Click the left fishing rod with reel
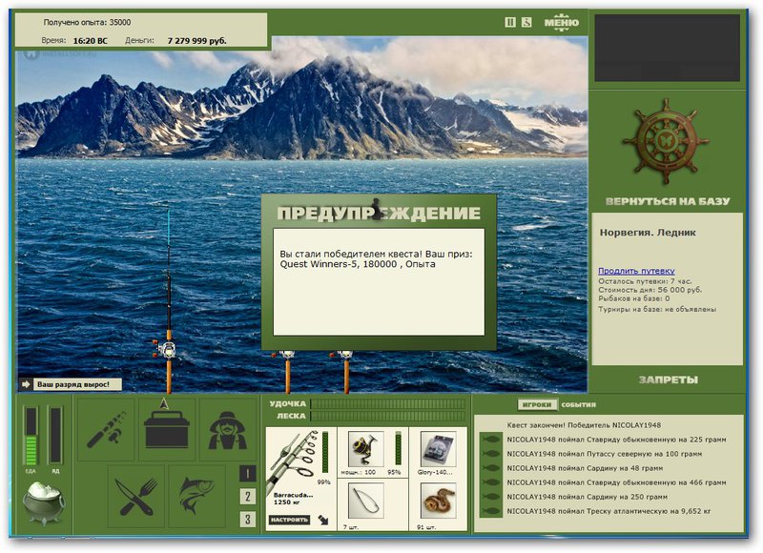763x553 pixels. pos(168,301)
